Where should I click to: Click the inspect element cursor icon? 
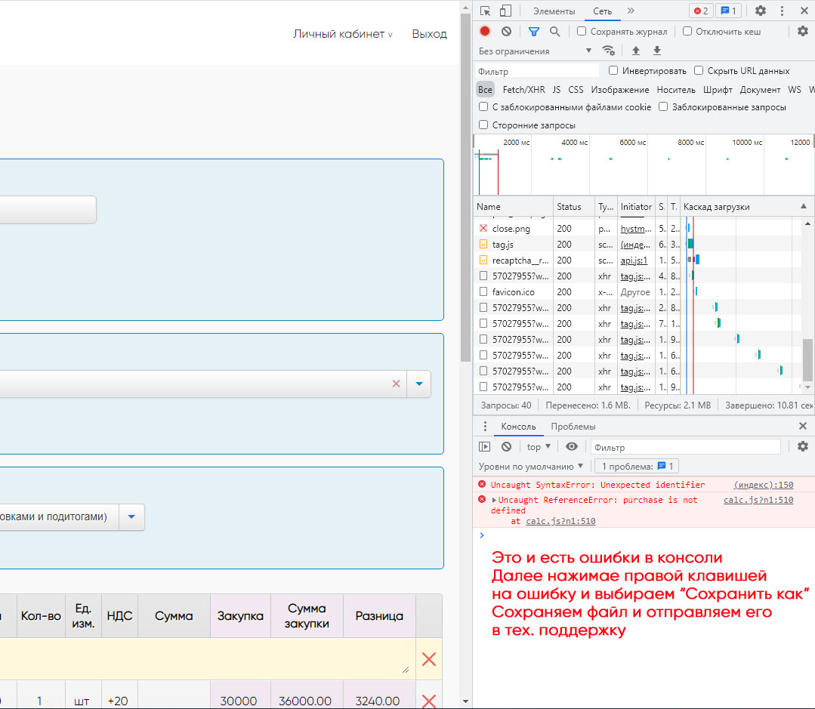tap(486, 11)
